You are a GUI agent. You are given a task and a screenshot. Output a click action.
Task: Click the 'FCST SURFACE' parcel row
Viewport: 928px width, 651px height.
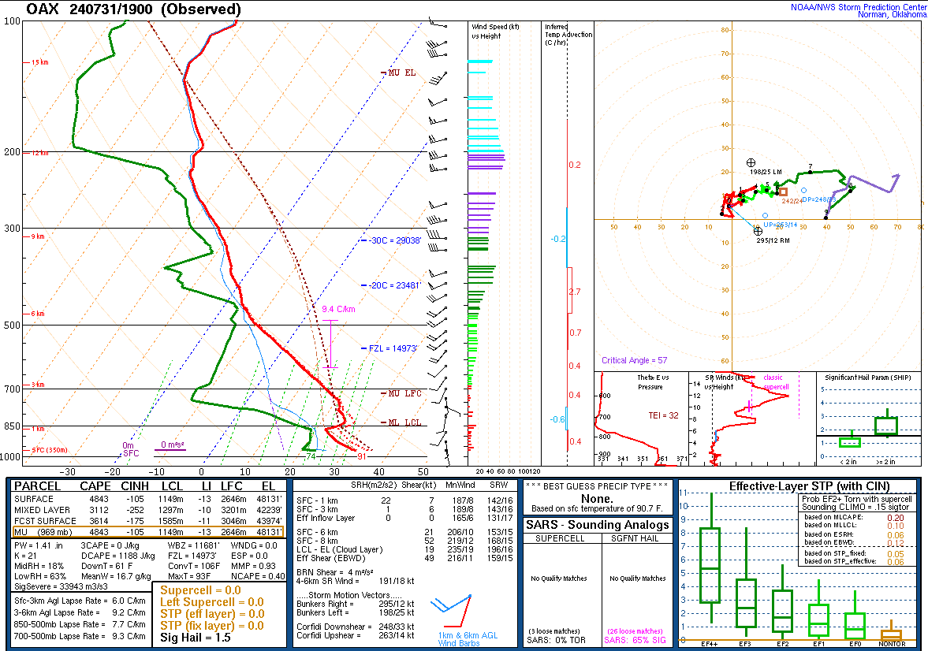pyautogui.click(x=147, y=522)
